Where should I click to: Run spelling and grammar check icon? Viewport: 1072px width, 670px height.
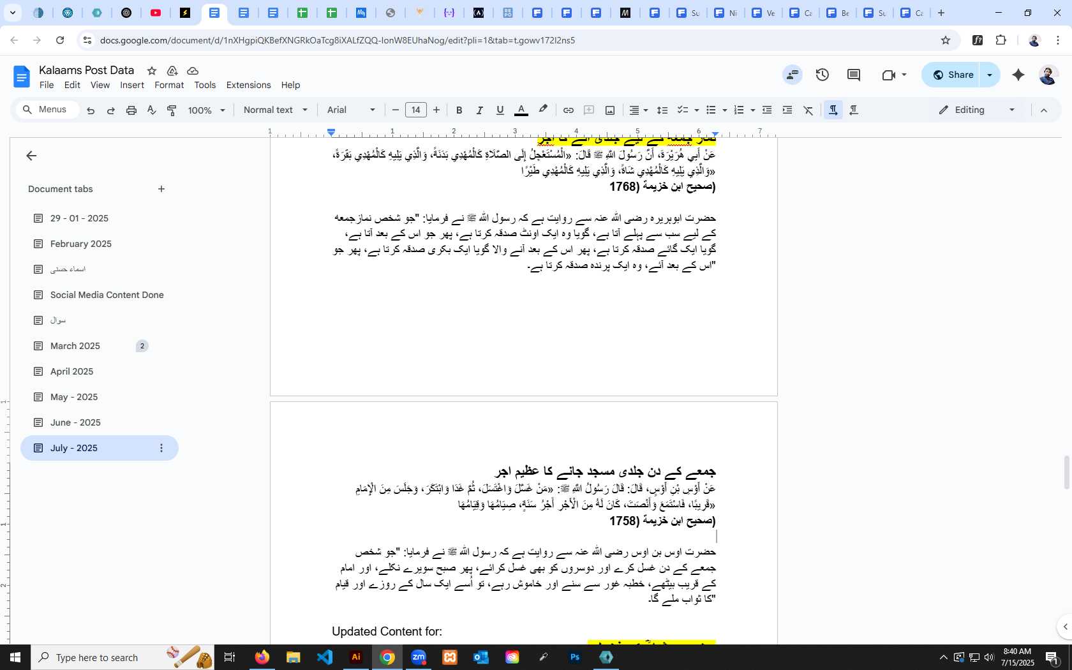(152, 110)
